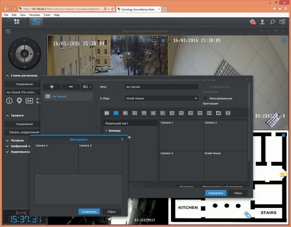Open the Live View app in the taskbar
The height and width of the screenshot is (227, 291).
tap(35, 21)
